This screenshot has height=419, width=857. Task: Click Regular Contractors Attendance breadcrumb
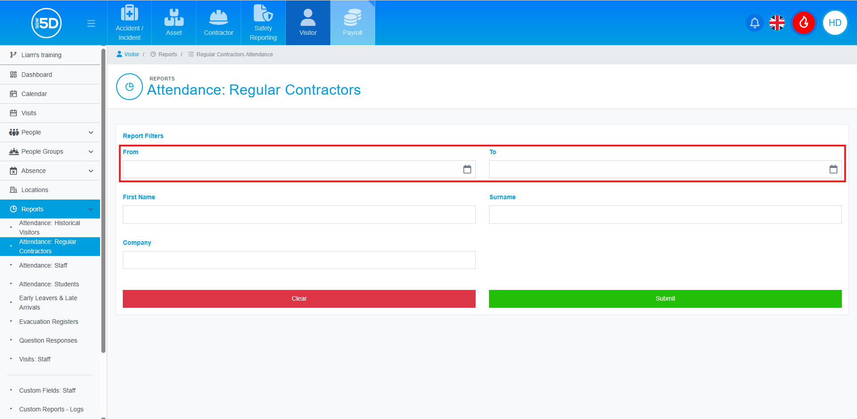coord(230,54)
